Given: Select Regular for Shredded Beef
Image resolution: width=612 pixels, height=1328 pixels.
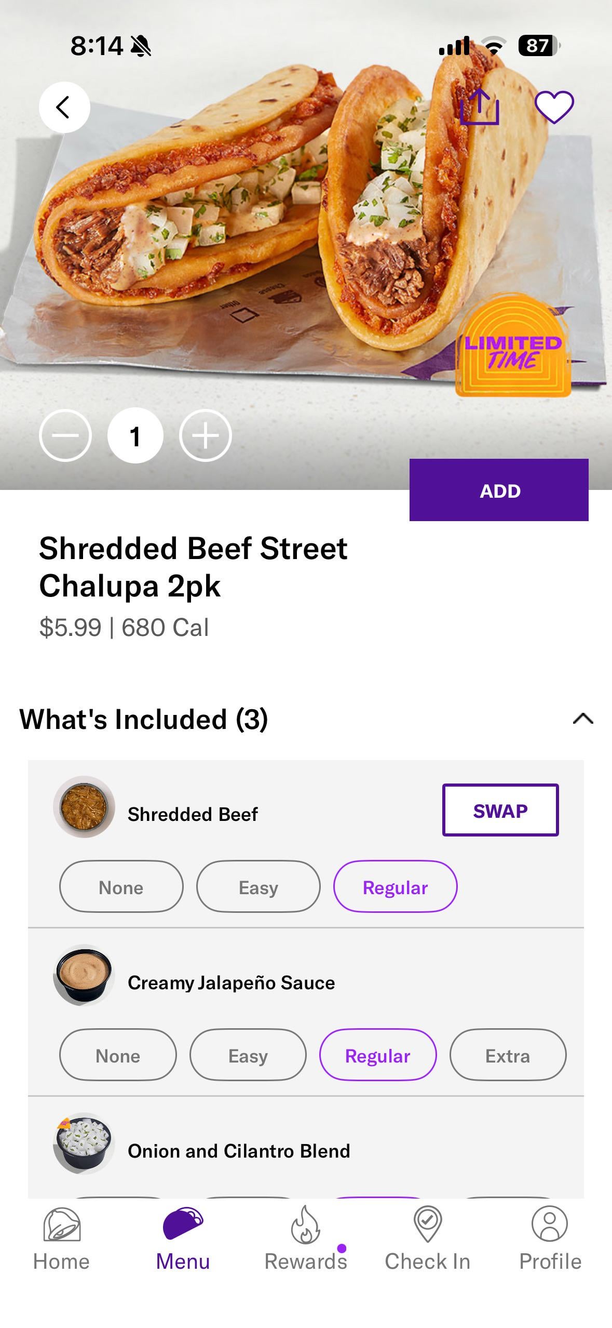Looking at the screenshot, I should pyautogui.click(x=395, y=887).
